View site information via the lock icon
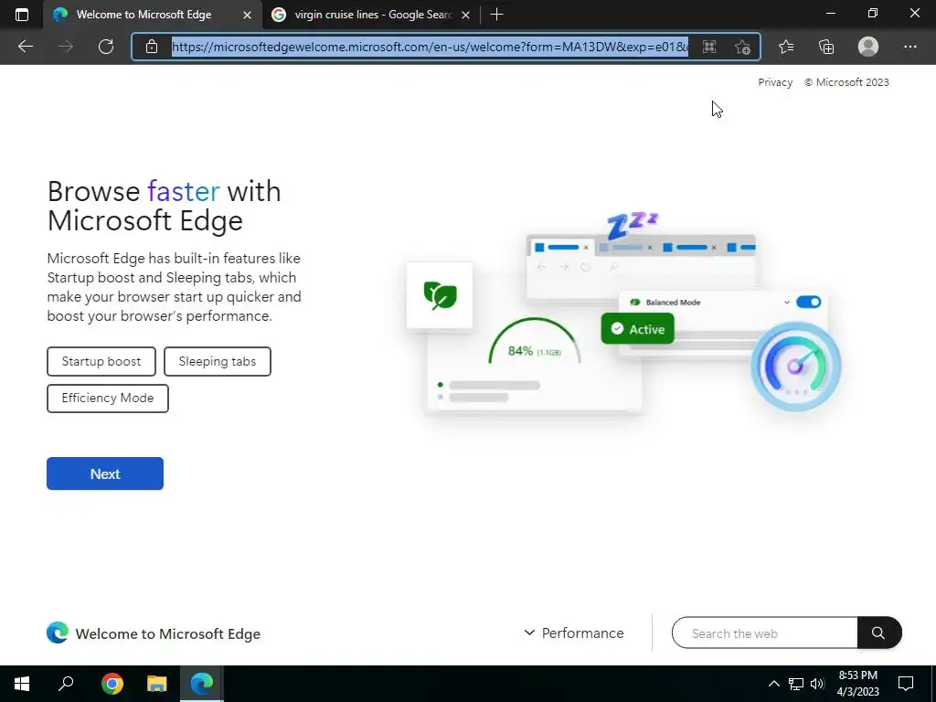Screen dimensions: 936x702 click(152, 47)
